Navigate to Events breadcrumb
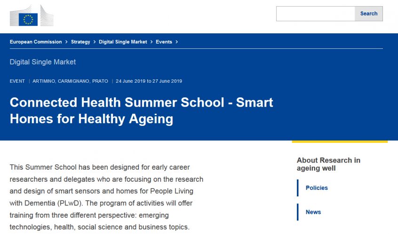398x234 pixels. tap(164, 42)
